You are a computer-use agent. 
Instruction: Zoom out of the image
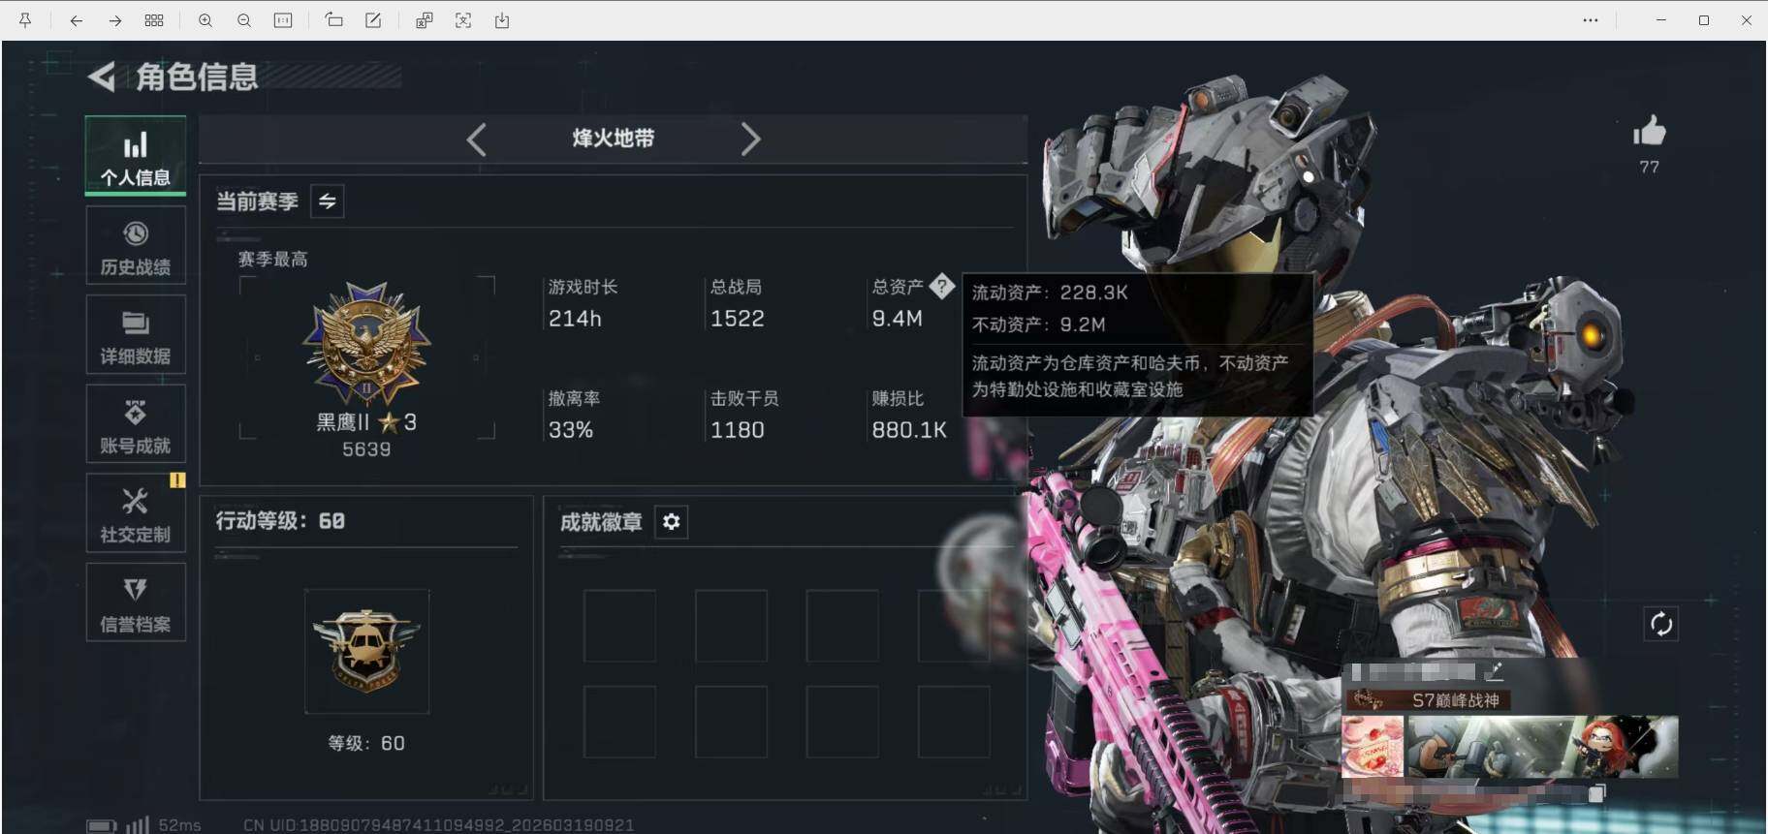pos(244,20)
